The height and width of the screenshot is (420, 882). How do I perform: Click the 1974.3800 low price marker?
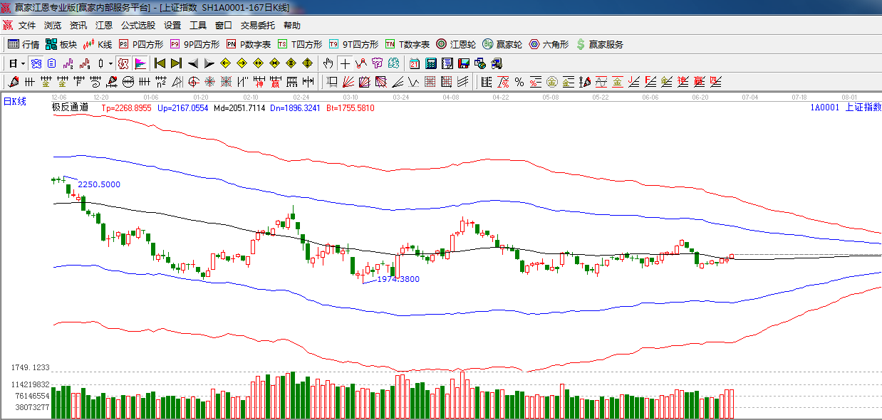click(398, 279)
